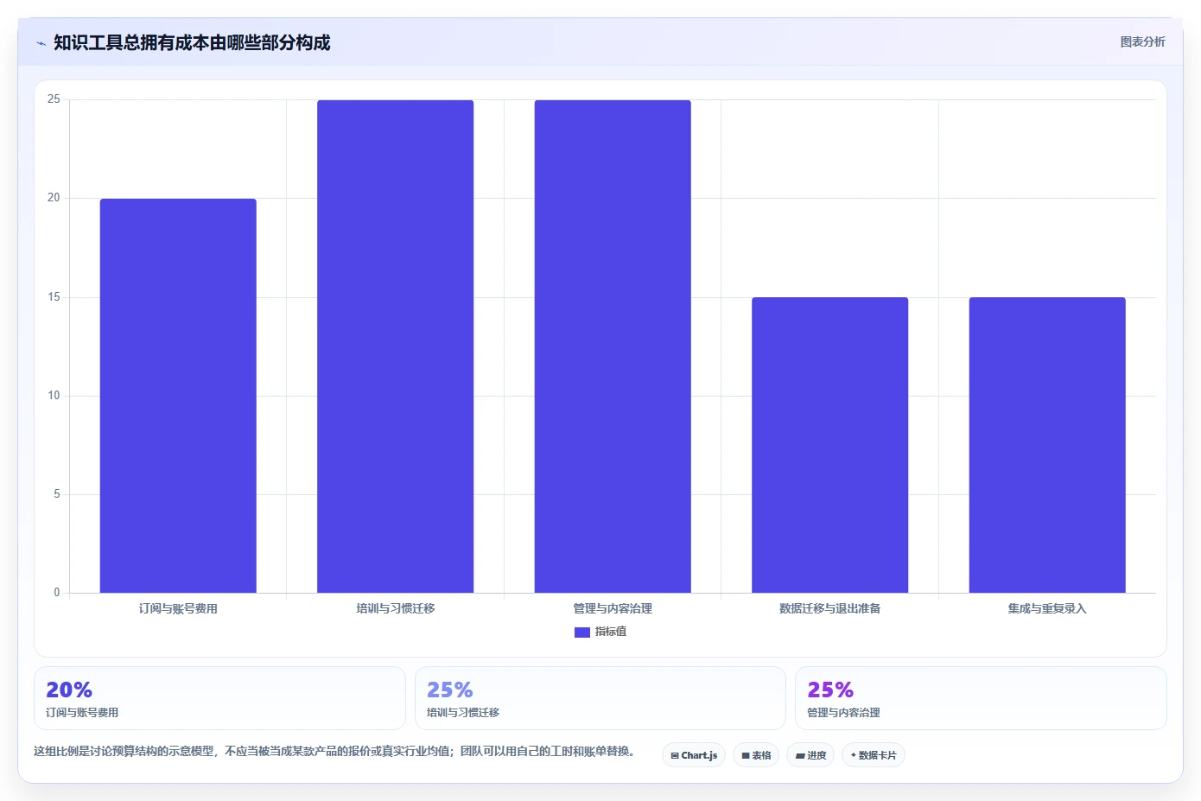Click the x-axis label 数据迁移与退出准备
The width and height of the screenshot is (1201, 801).
(x=829, y=608)
